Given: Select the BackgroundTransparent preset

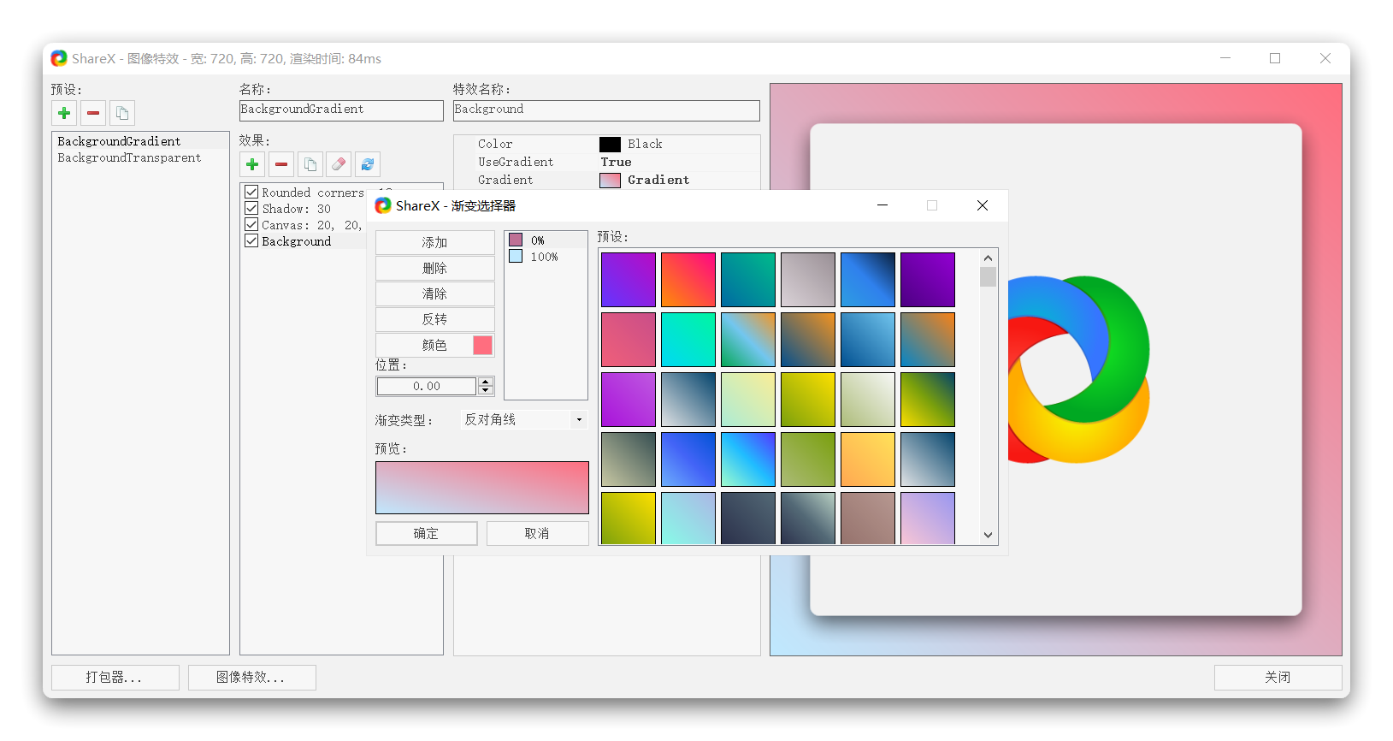Looking at the screenshot, I should [140, 157].
